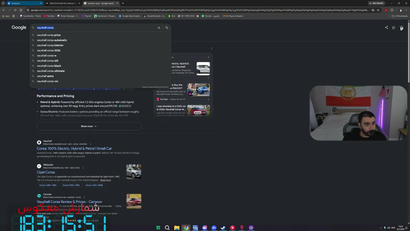Open 'Vauxhall Corsa Review & Prices - Carwow'
Image resolution: width=410 pixels, height=231 pixels.
(69, 202)
